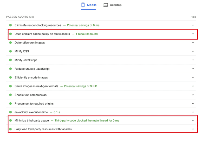Click 'Potential savings of 0 ms' text
Screen dimensions: 208x142
(83, 25)
